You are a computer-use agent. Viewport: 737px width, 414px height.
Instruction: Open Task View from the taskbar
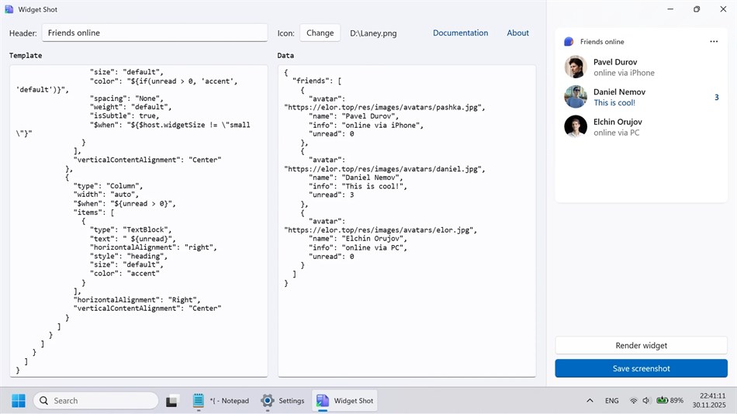pos(171,401)
